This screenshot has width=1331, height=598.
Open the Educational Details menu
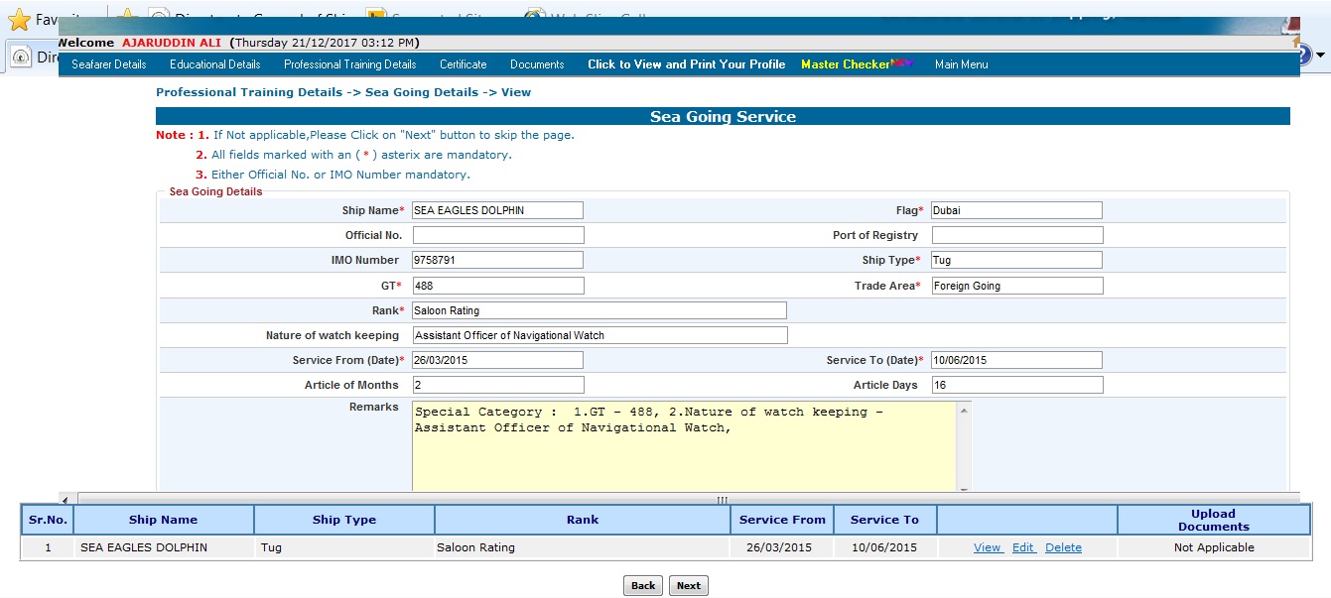[x=214, y=64]
